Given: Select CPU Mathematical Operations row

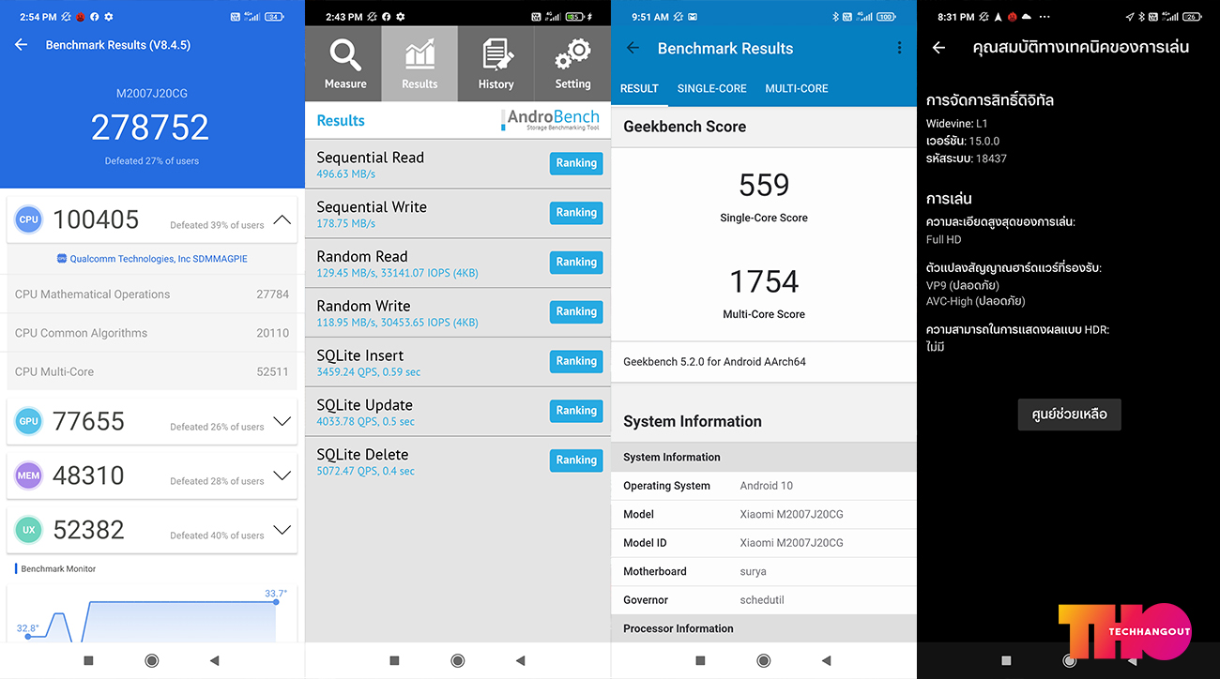Looking at the screenshot, I should tap(152, 294).
